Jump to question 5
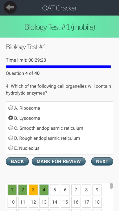The image size is (119, 211). (54, 190)
